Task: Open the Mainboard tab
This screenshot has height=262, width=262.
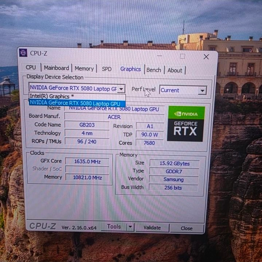Action: (x=56, y=68)
